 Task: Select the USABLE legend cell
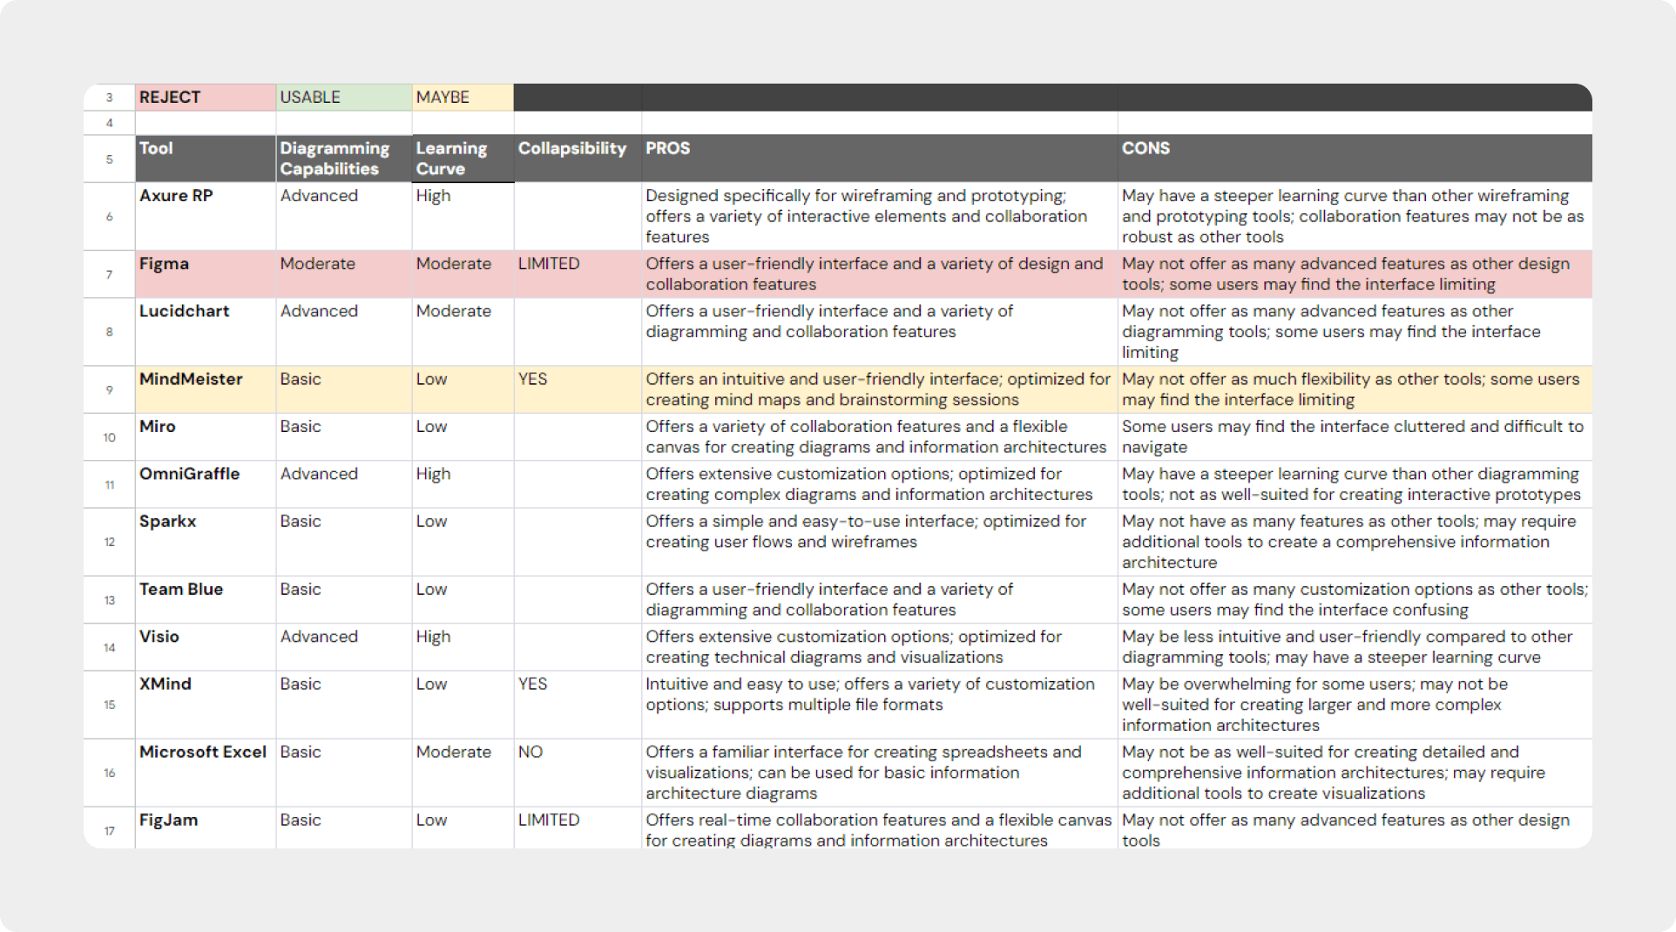(x=344, y=98)
